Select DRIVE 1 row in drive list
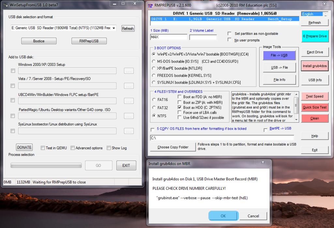334x228 pixels. point(224,19)
